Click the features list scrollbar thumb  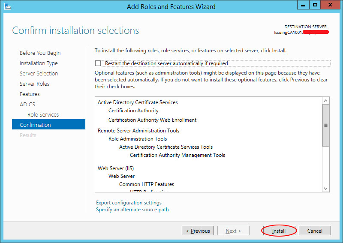326,125
